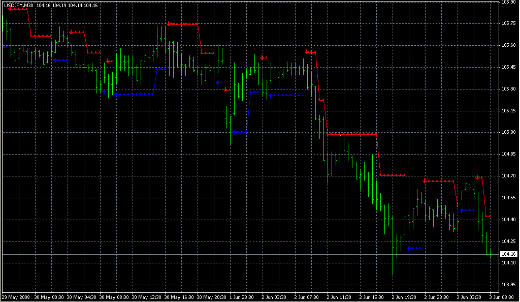
Task: Click the 103.95 label on the price axis
Action: (508, 284)
